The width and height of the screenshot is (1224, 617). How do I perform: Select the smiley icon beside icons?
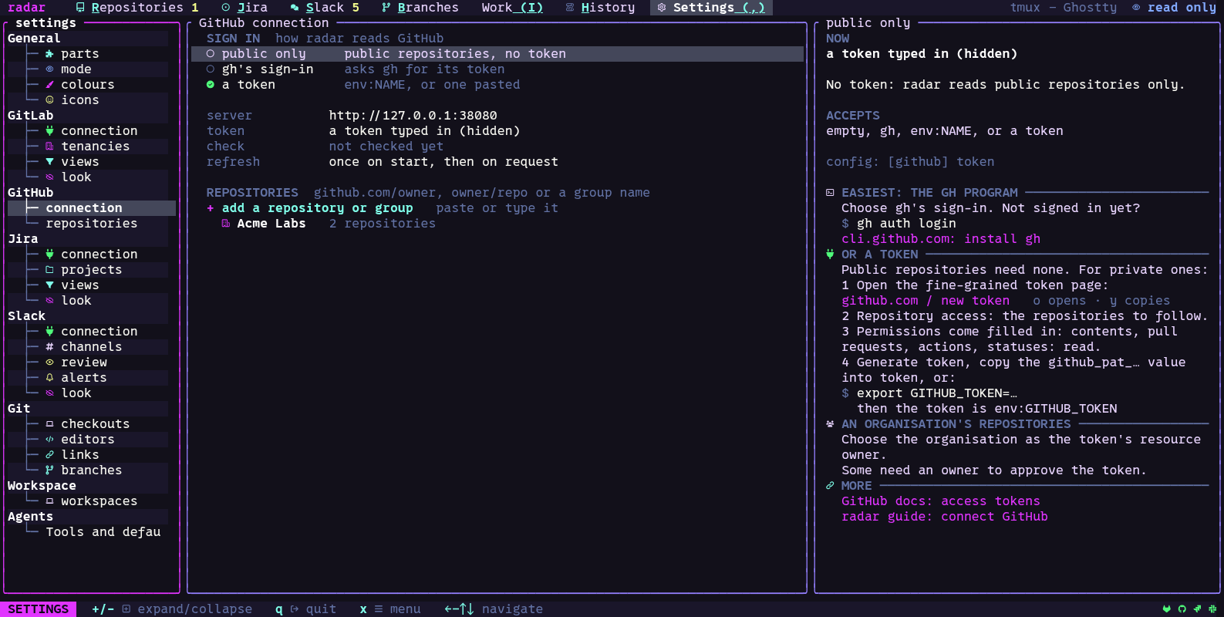pyautogui.click(x=49, y=100)
